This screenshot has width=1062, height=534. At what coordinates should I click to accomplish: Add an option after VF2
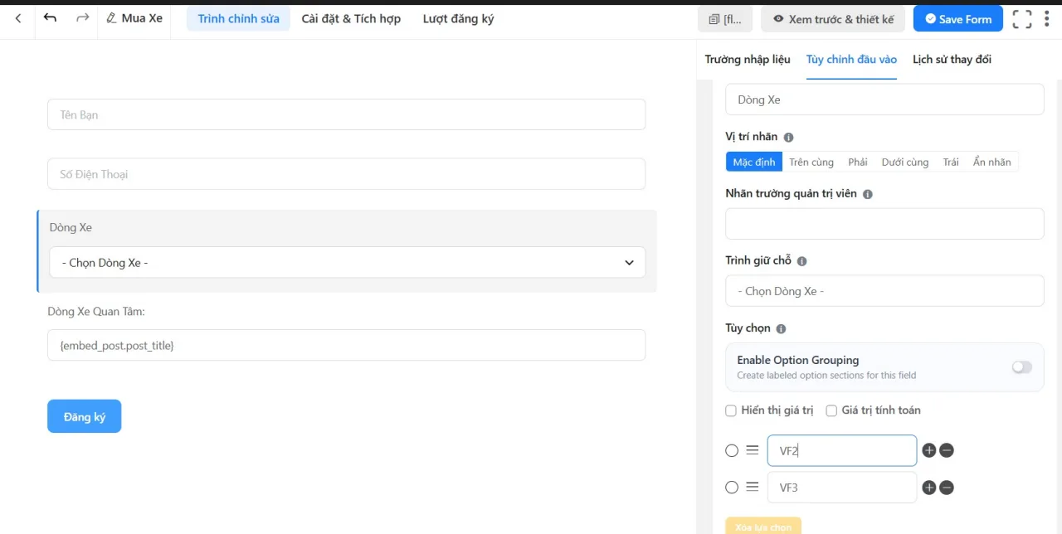pyautogui.click(x=929, y=450)
